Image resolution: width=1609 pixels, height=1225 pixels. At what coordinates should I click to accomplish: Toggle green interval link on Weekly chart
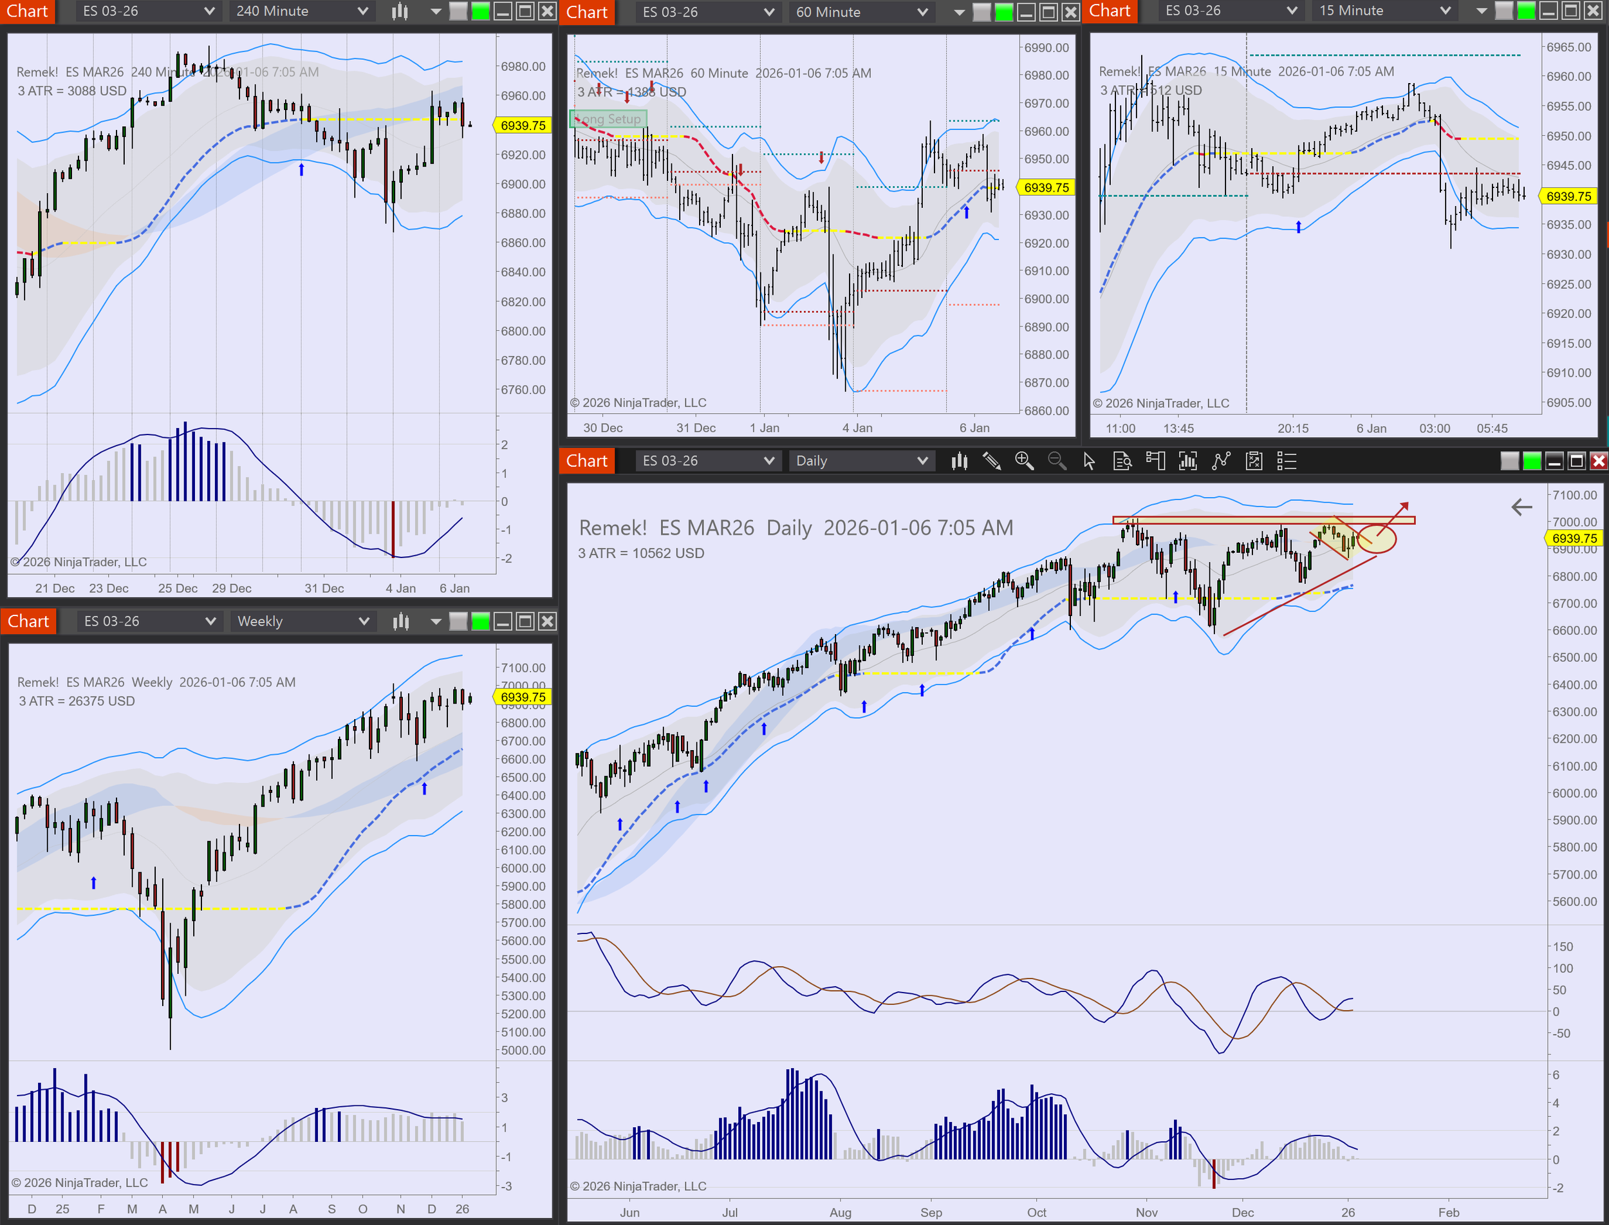click(480, 621)
